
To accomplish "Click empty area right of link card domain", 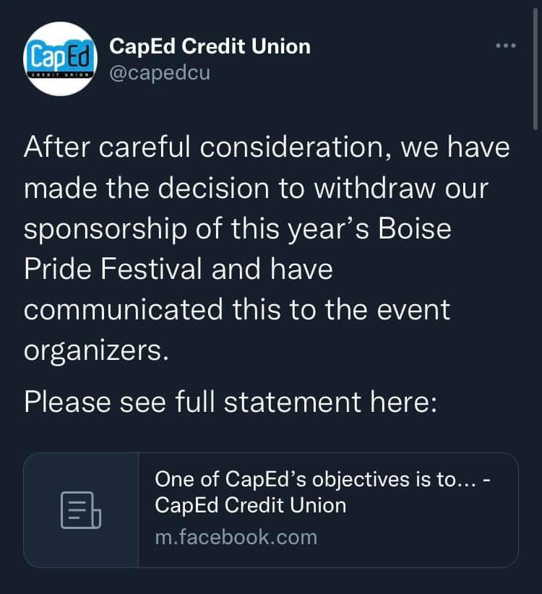I will click(417, 537).
